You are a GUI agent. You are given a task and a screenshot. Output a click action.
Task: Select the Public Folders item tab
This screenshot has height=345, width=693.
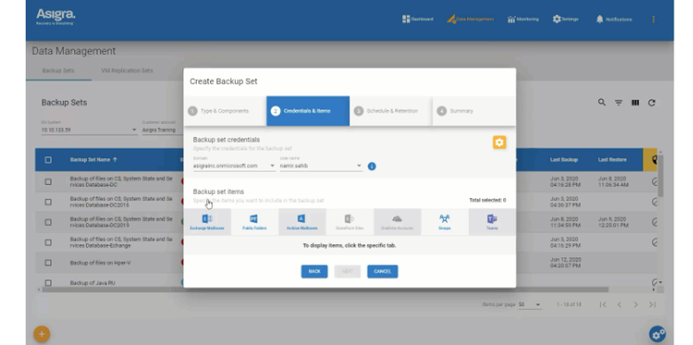click(x=254, y=222)
